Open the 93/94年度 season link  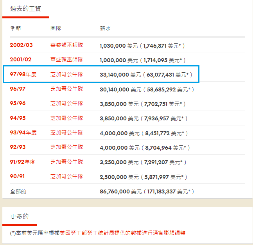(23, 133)
